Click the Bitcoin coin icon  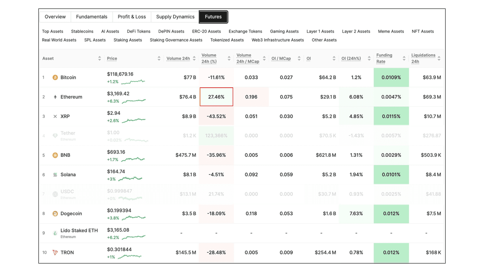coord(55,78)
